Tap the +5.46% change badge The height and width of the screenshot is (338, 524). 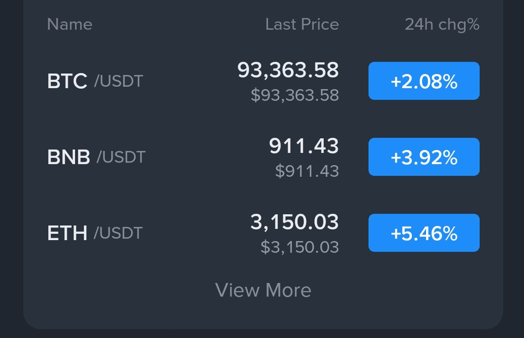424,233
